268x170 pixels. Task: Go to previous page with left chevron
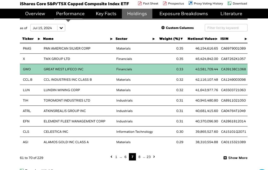(111, 157)
